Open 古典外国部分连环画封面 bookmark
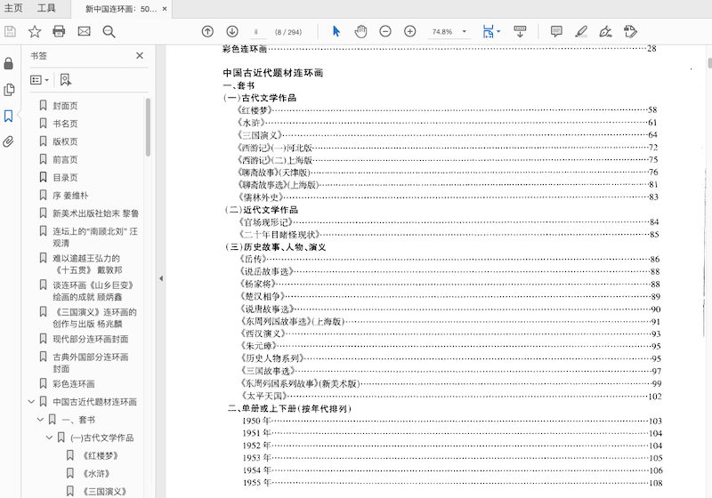Screen dimensions: 712x498 tap(91, 363)
